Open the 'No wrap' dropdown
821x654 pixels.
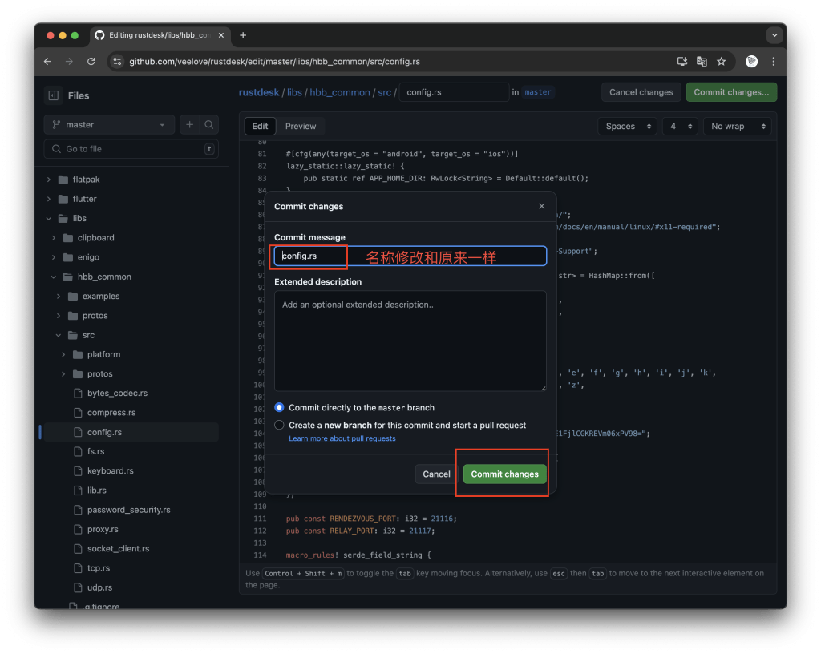(736, 126)
